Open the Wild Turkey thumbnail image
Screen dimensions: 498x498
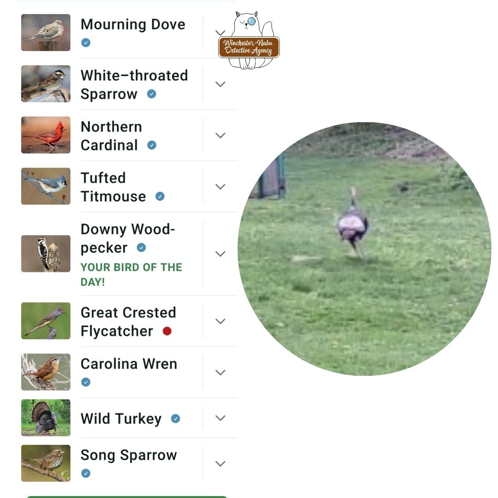[46, 418]
